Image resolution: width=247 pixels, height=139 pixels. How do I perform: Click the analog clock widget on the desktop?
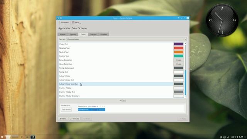[x=222, y=20]
